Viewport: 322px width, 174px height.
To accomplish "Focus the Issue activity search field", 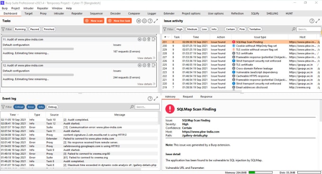I will pyautogui.click(x=309, y=29).
